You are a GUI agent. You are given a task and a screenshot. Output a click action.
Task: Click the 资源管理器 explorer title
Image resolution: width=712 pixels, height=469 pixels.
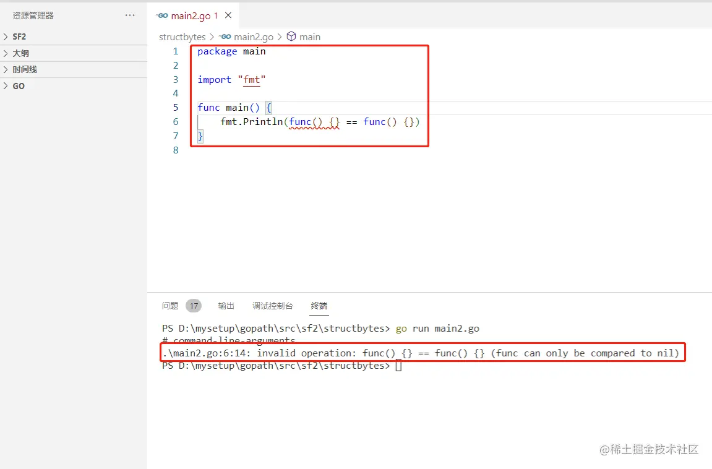tap(33, 15)
